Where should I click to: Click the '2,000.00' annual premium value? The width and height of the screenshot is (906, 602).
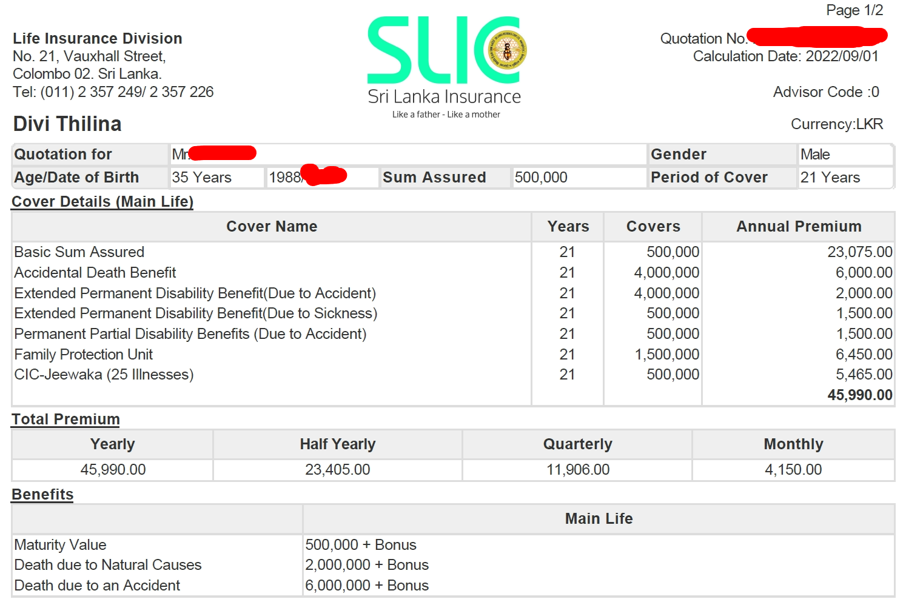pyautogui.click(x=864, y=293)
